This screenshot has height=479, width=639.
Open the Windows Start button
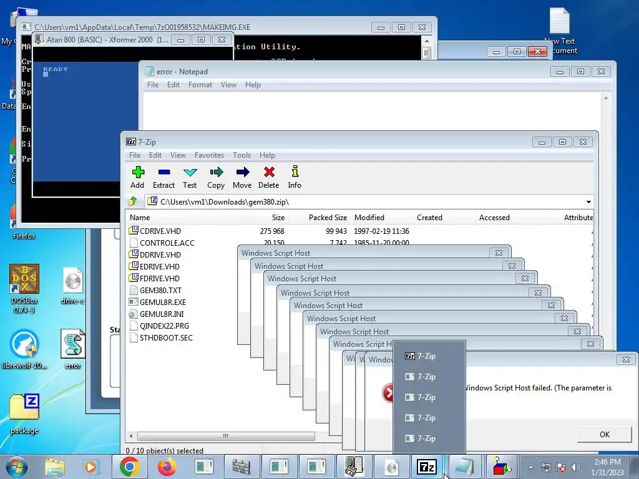point(16,467)
